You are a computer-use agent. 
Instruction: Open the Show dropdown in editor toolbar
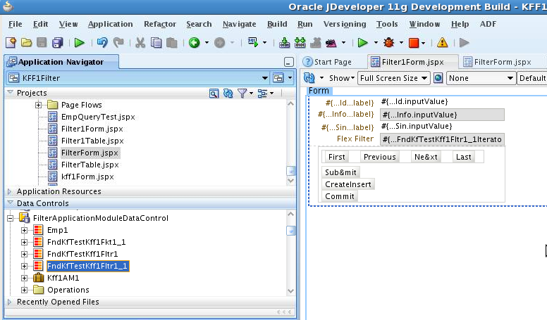point(342,78)
